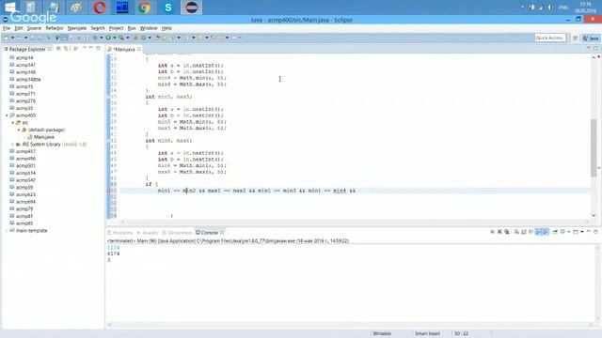Click the External Tools run icon
602x338 pixels.
121,38
